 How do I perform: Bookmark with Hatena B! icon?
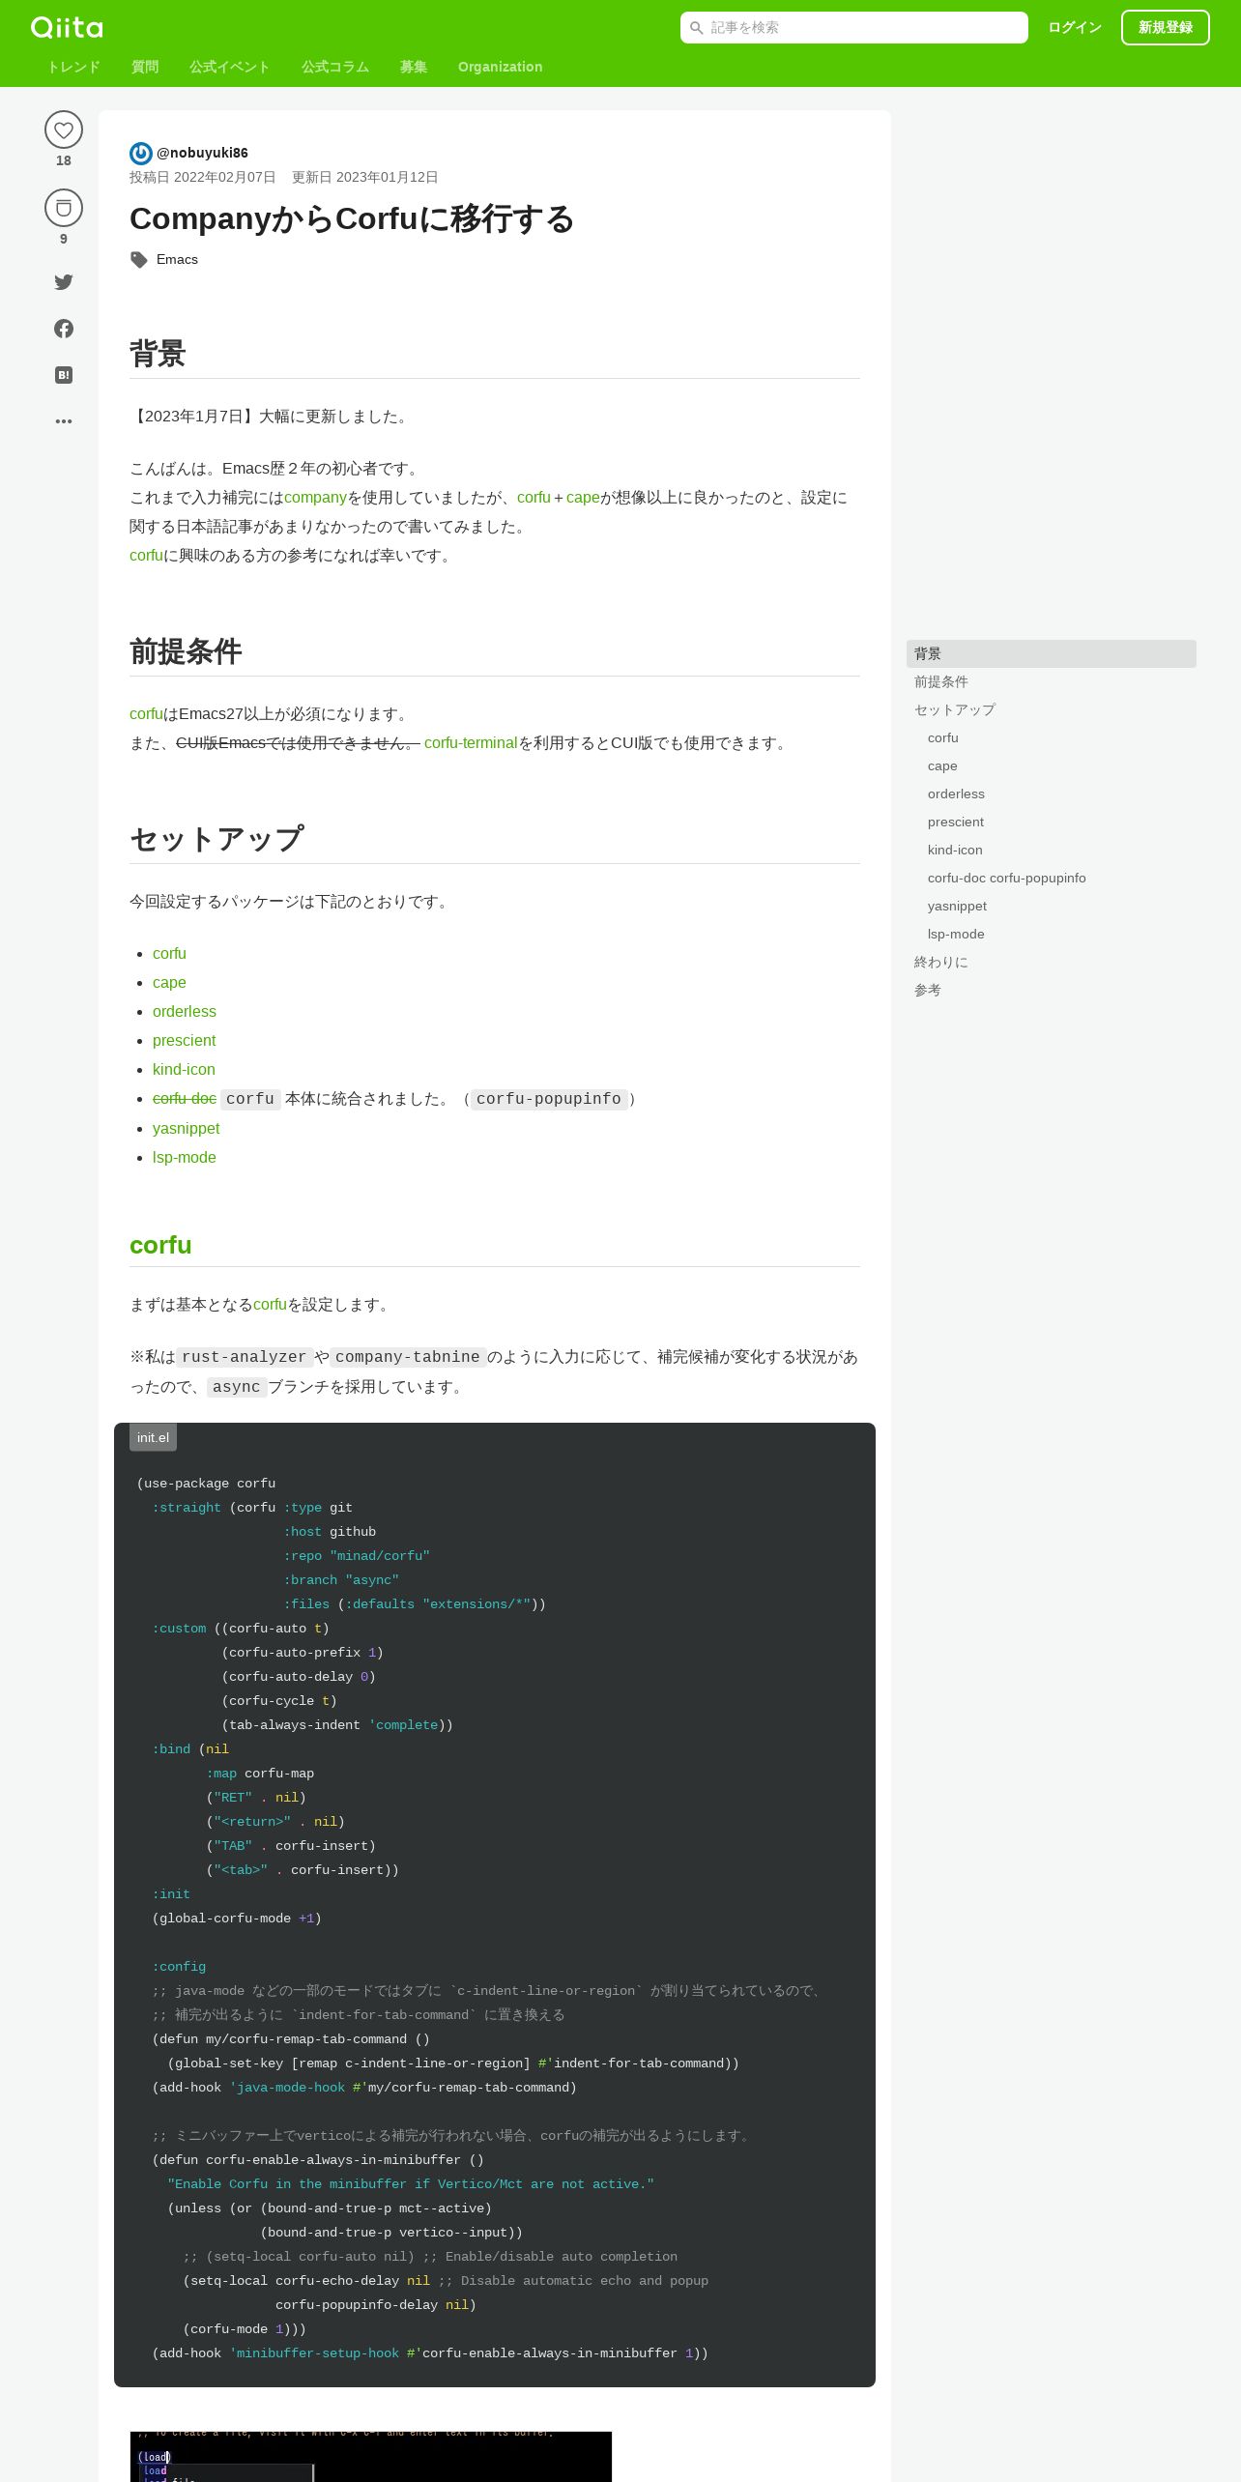pyautogui.click(x=64, y=375)
